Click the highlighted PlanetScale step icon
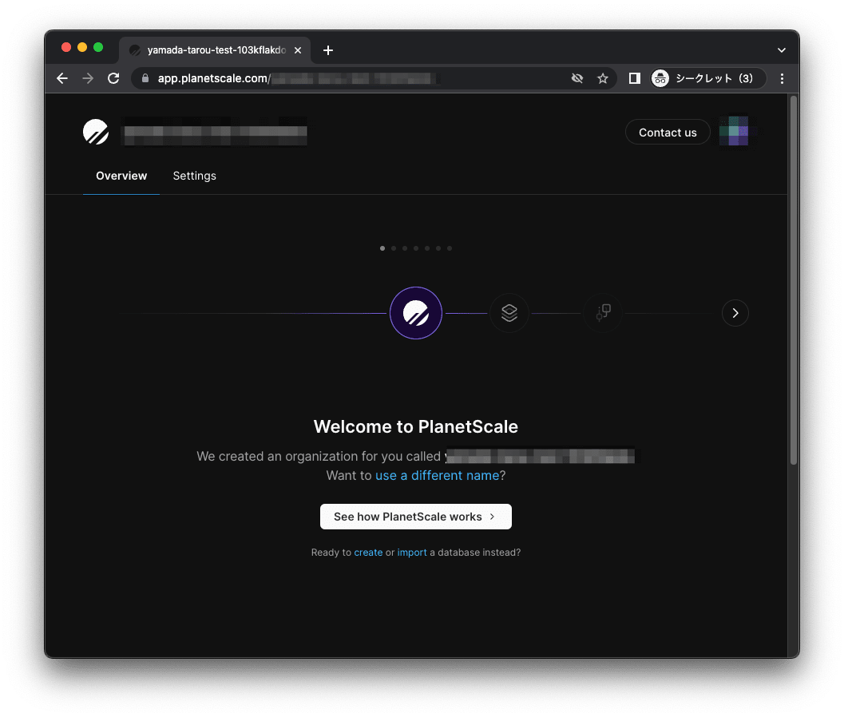The width and height of the screenshot is (844, 717). [416, 313]
